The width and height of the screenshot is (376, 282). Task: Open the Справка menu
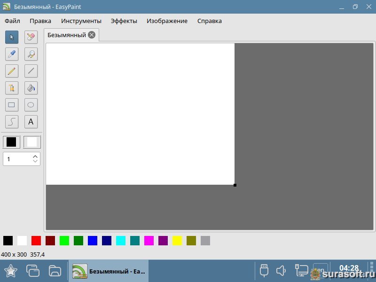pos(209,21)
